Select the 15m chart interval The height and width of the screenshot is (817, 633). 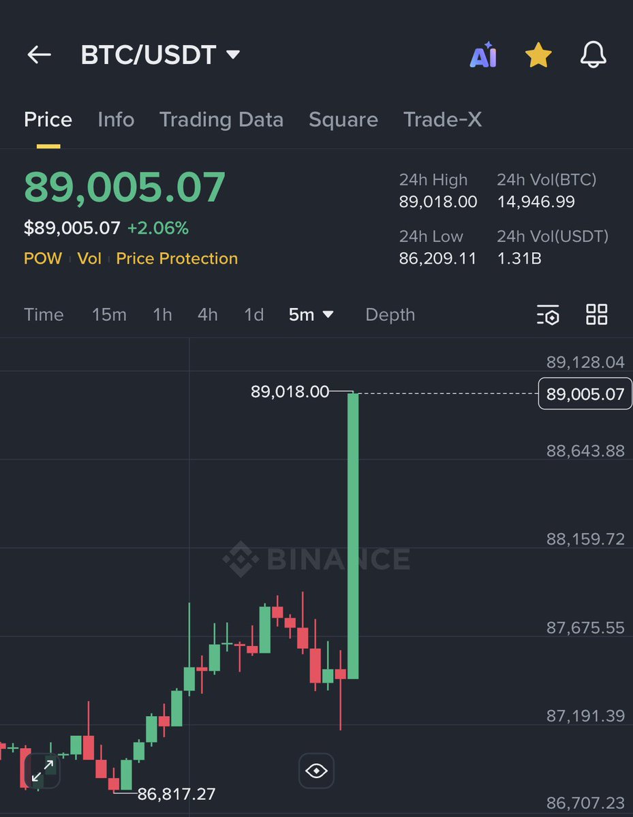tap(109, 315)
